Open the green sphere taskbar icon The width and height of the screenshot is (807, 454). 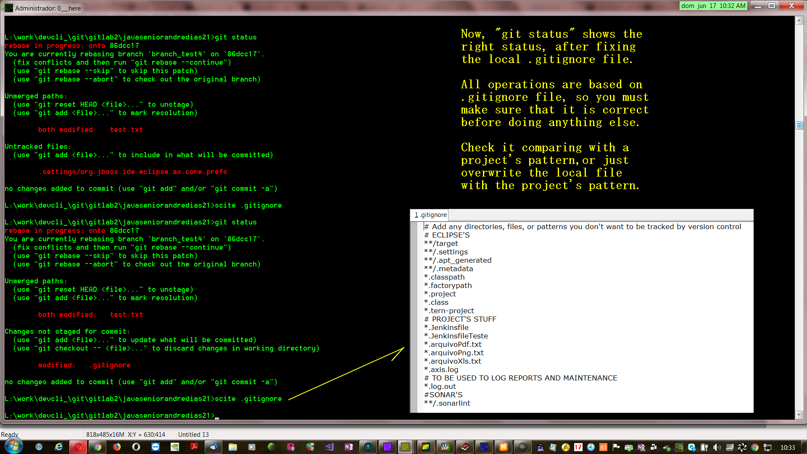tap(272, 447)
